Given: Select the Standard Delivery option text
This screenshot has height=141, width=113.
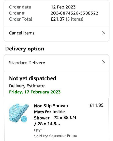Looking at the screenshot, I should coord(27,63).
